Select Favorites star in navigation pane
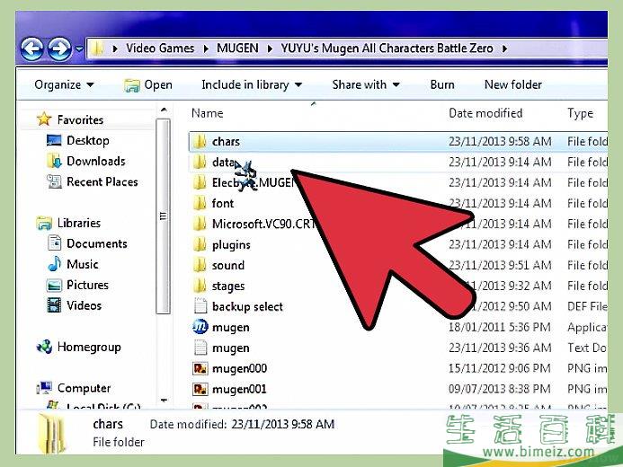 (x=44, y=119)
